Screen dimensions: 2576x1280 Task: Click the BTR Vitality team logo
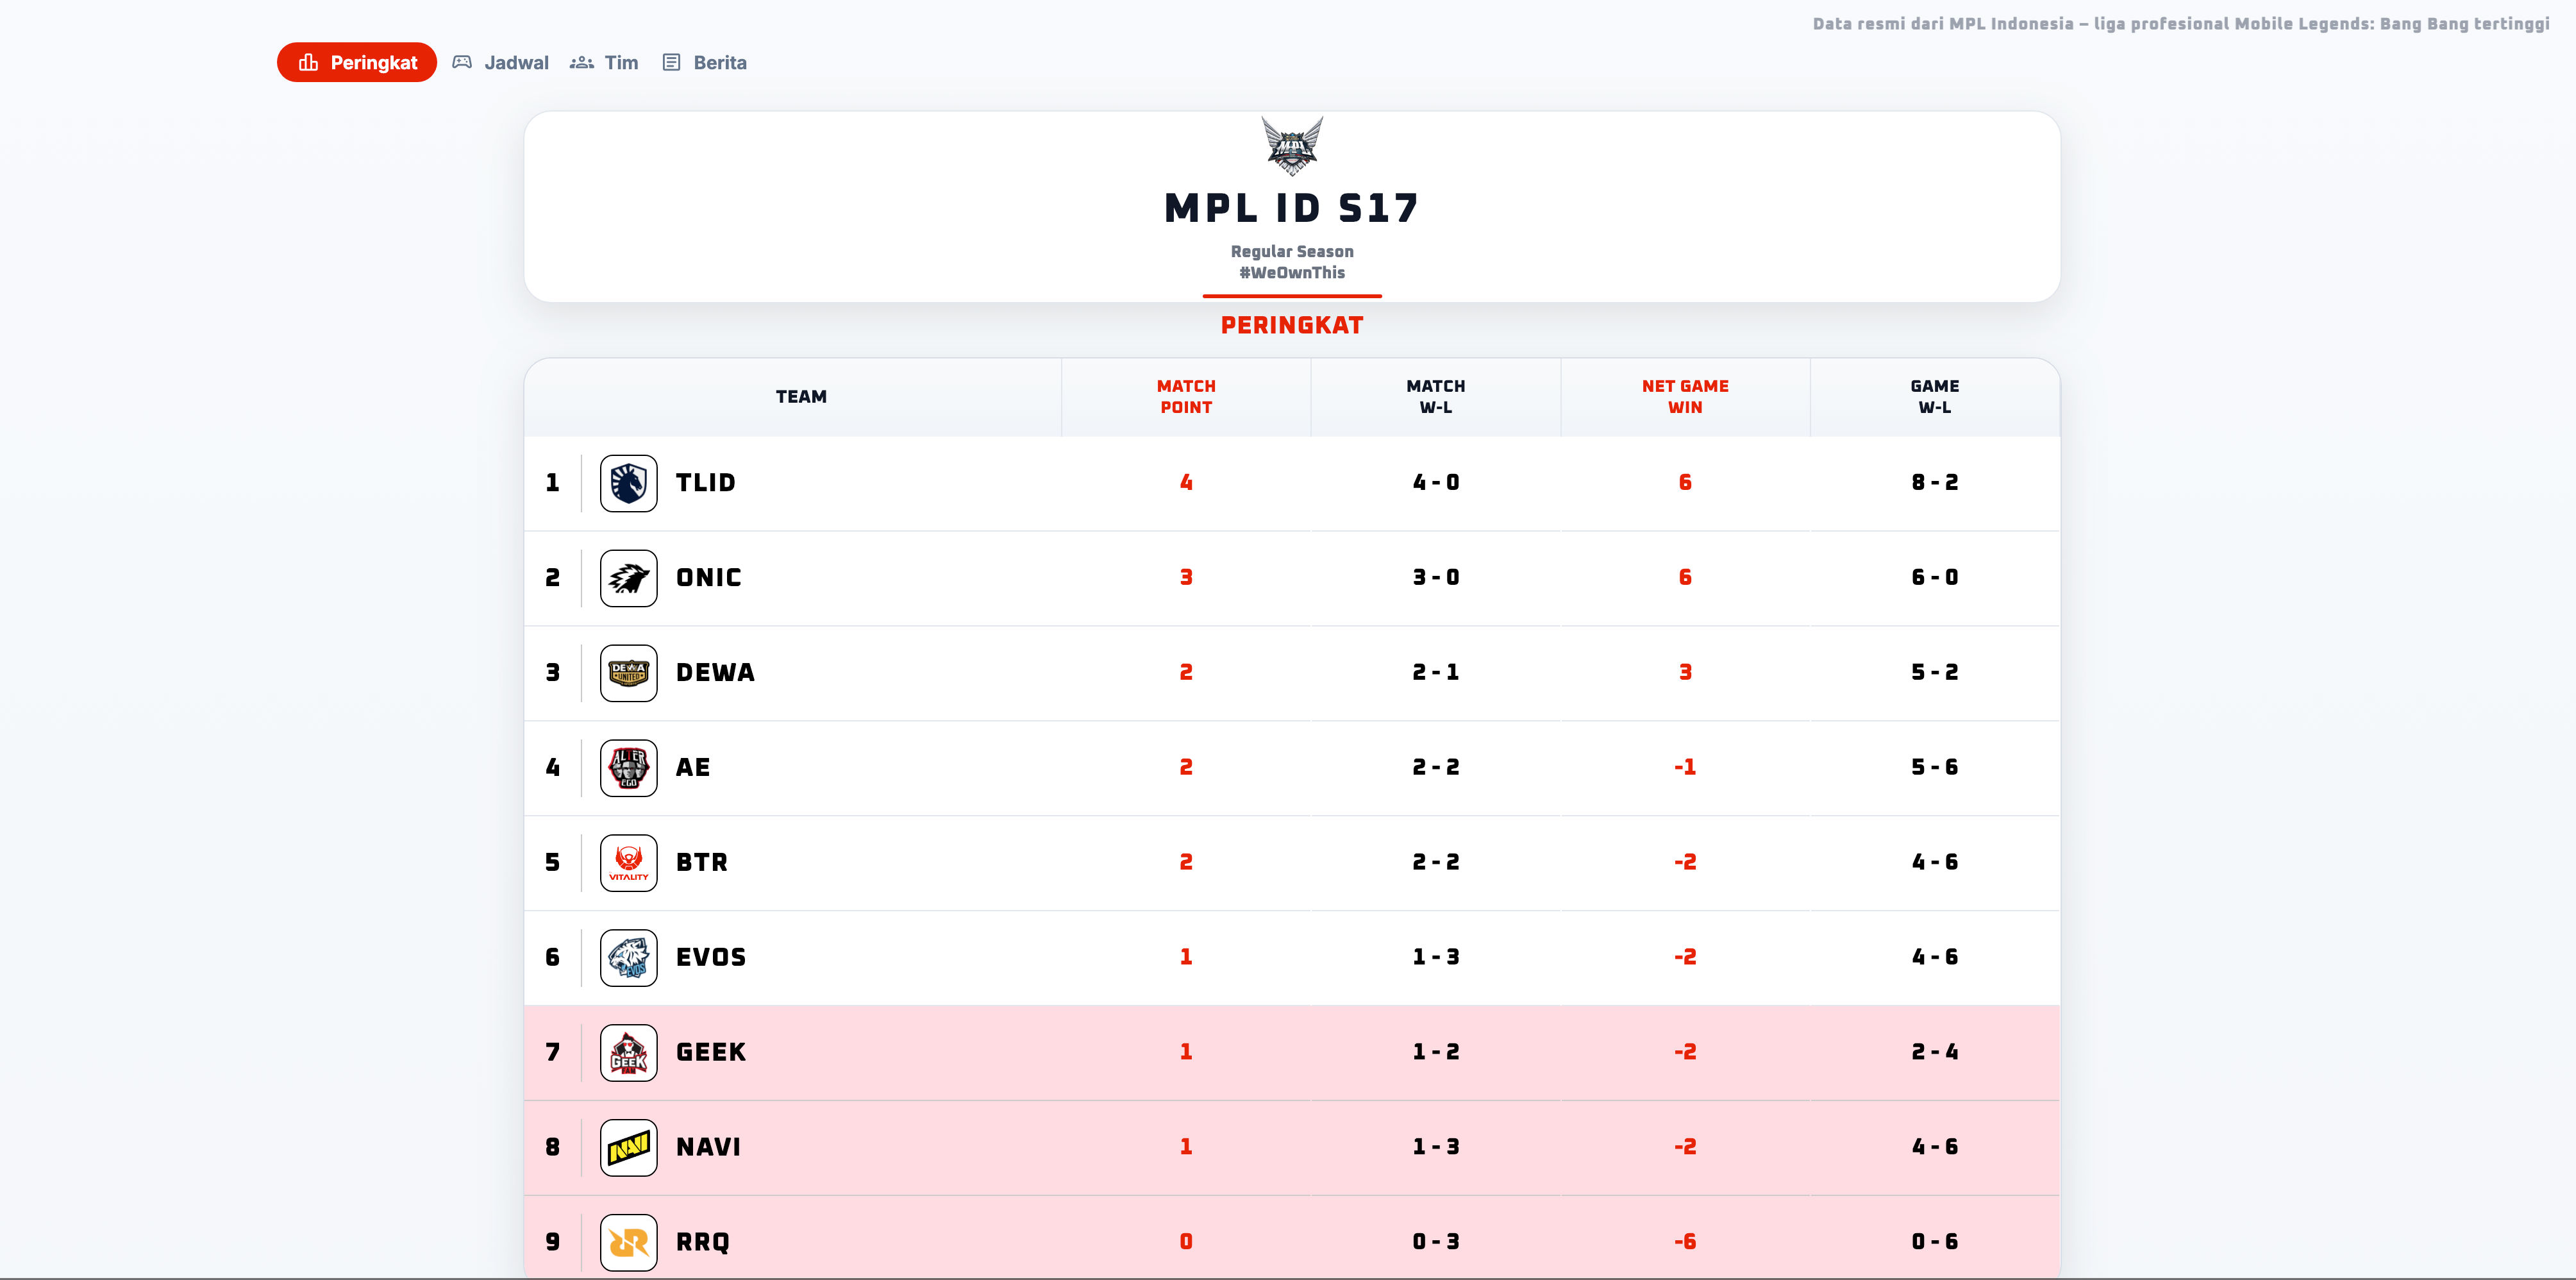pyautogui.click(x=629, y=863)
